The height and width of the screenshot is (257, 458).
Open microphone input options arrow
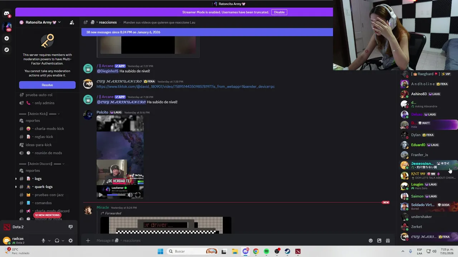pos(49,241)
